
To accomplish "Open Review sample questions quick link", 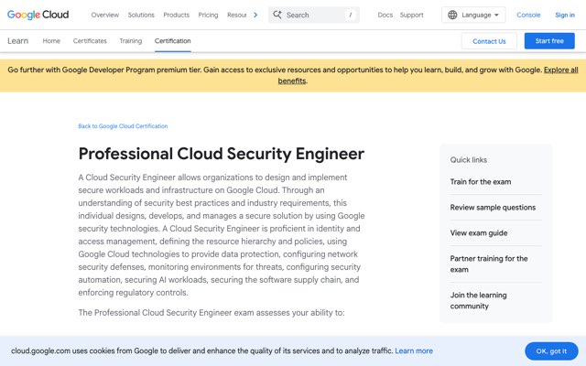I will point(493,208).
